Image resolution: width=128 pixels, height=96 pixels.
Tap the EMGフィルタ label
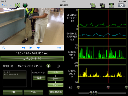(x=38, y=72)
